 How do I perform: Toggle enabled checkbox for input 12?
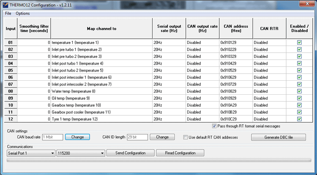click(x=299, y=119)
